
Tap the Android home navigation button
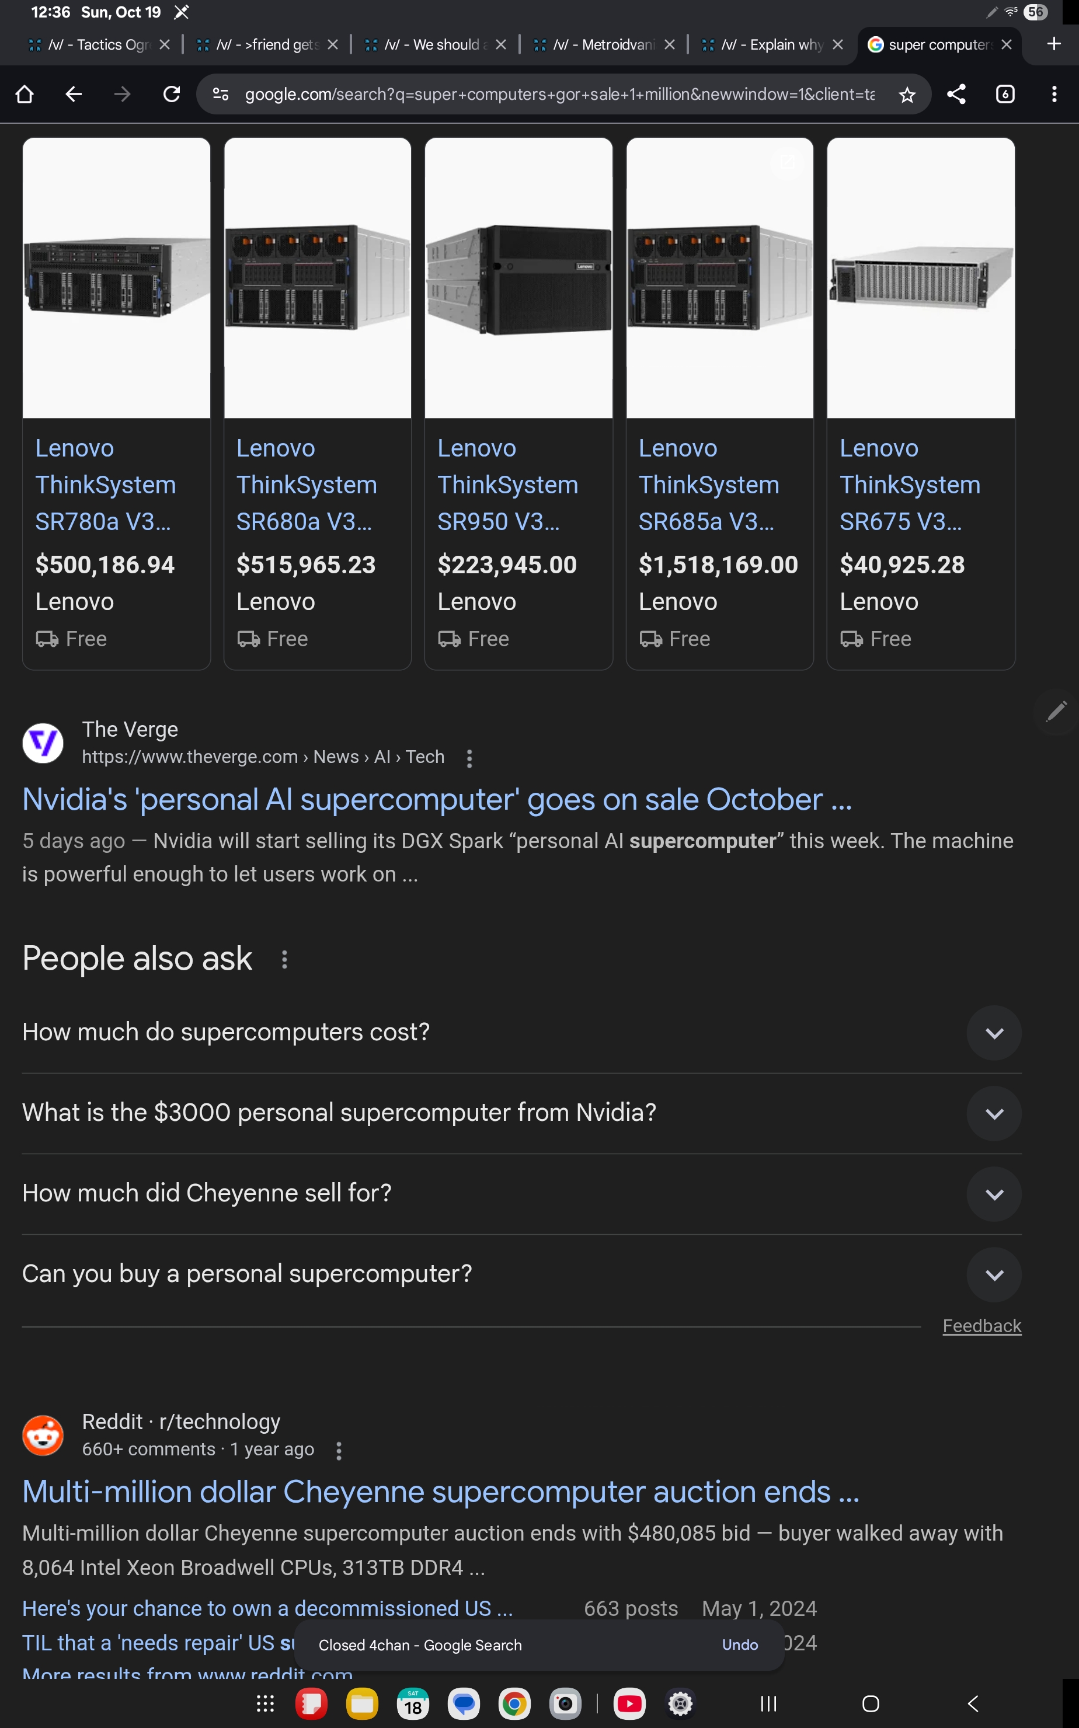tap(871, 1703)
